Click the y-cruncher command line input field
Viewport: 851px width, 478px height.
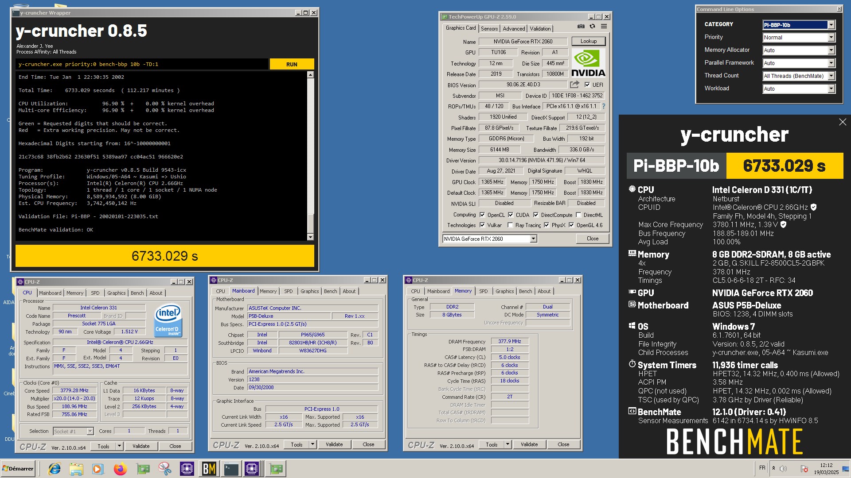(x=142, y=64)
